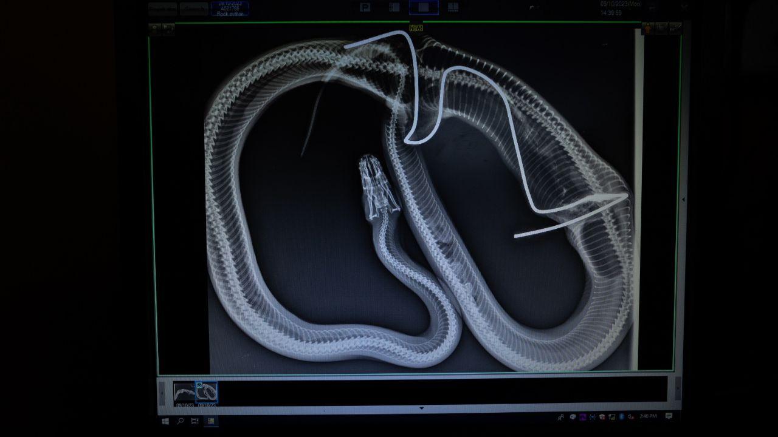Click the Rock python patient info box

(x=230, y=8)
